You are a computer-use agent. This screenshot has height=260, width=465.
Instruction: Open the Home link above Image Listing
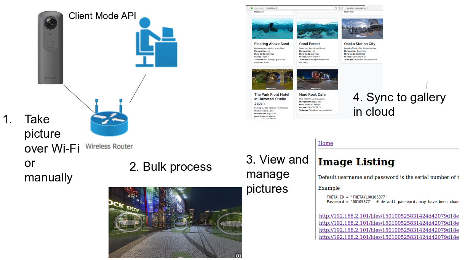325,143
